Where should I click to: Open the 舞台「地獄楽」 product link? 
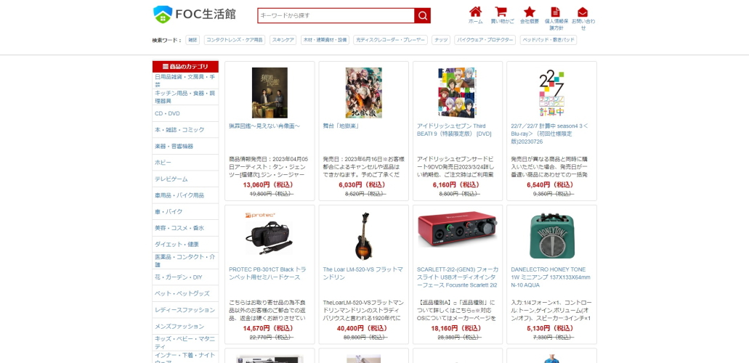tap(341, 126)
